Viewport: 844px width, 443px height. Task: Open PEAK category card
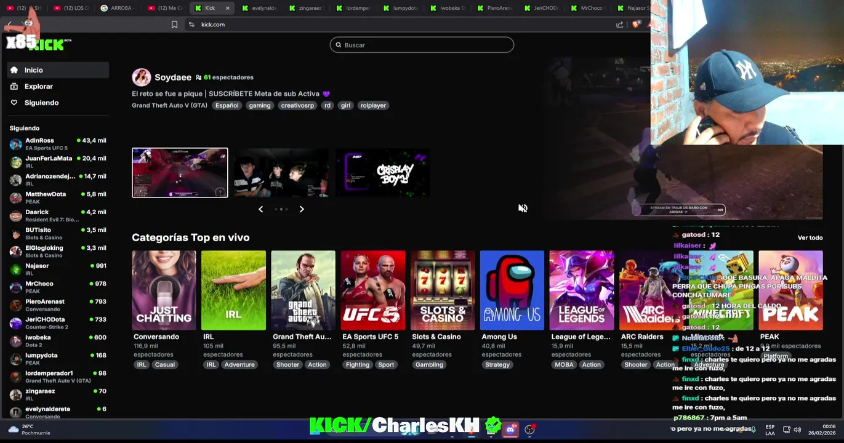click(790, 290)
